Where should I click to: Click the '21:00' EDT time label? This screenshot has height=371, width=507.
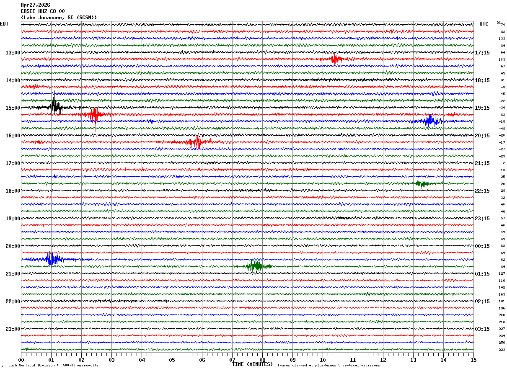[x=13, y=274]
